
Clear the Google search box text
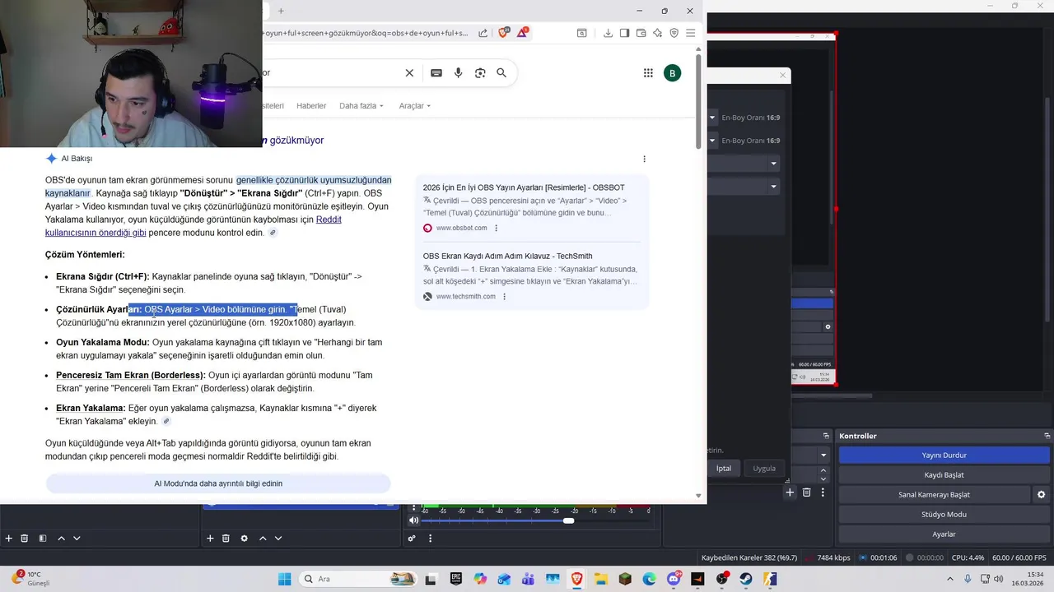pyautogui.click(x=409, y=72)
